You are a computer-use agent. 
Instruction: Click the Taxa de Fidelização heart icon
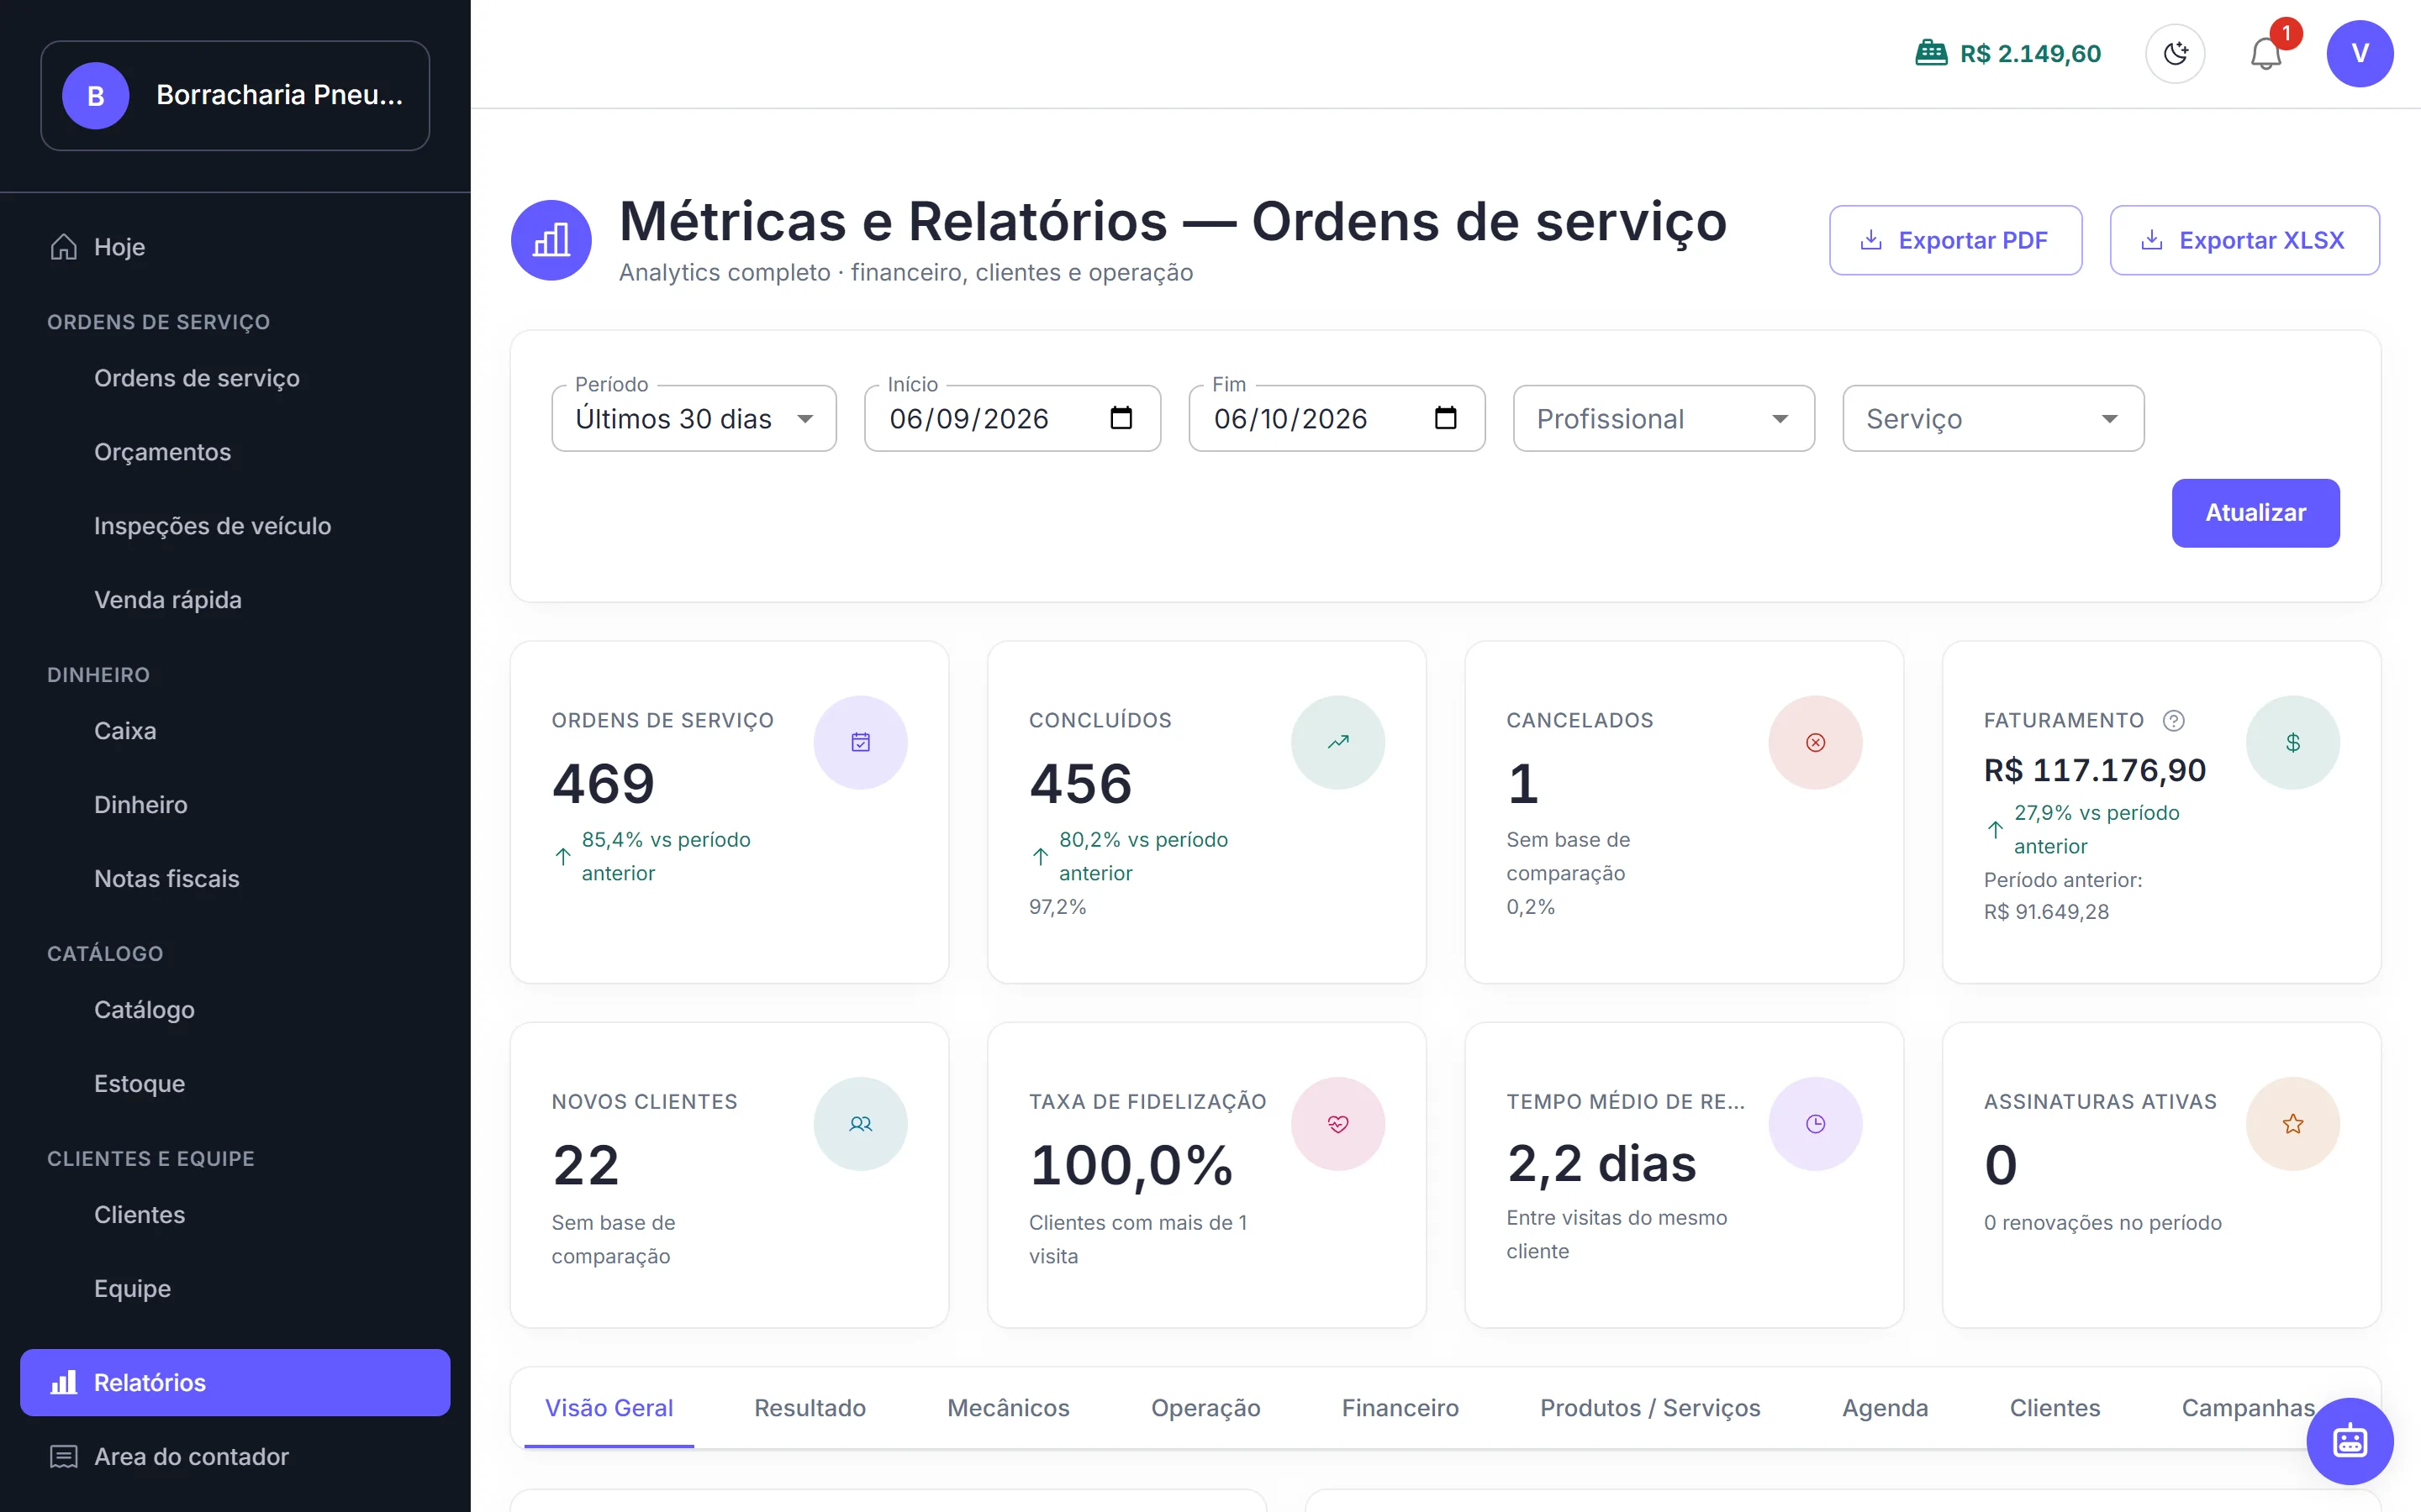click(x=1337, y=1124)
